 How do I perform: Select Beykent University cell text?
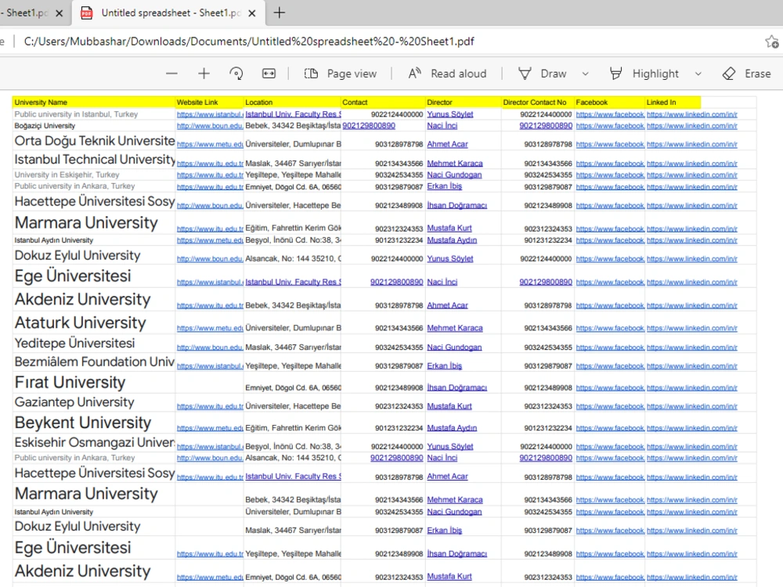83,423
